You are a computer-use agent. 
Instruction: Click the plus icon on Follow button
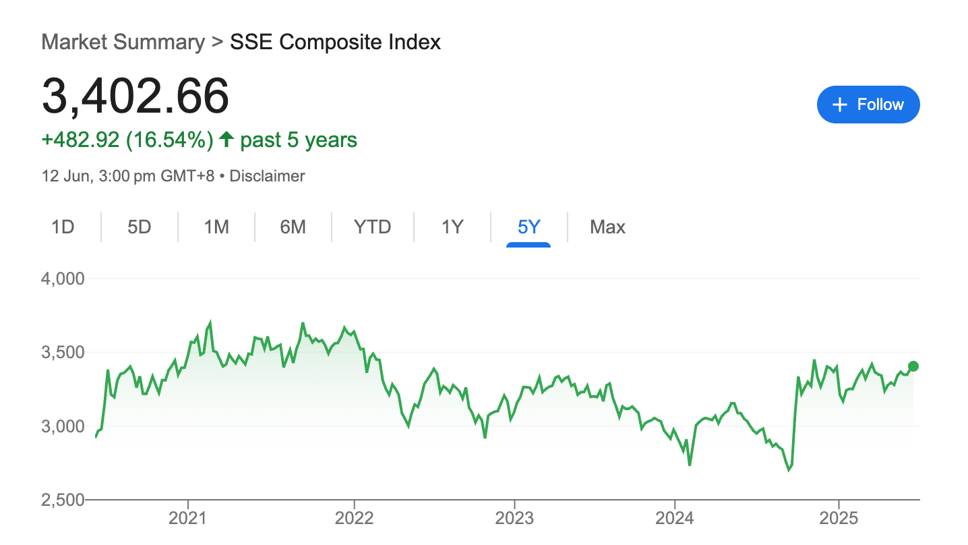point(839,105)
